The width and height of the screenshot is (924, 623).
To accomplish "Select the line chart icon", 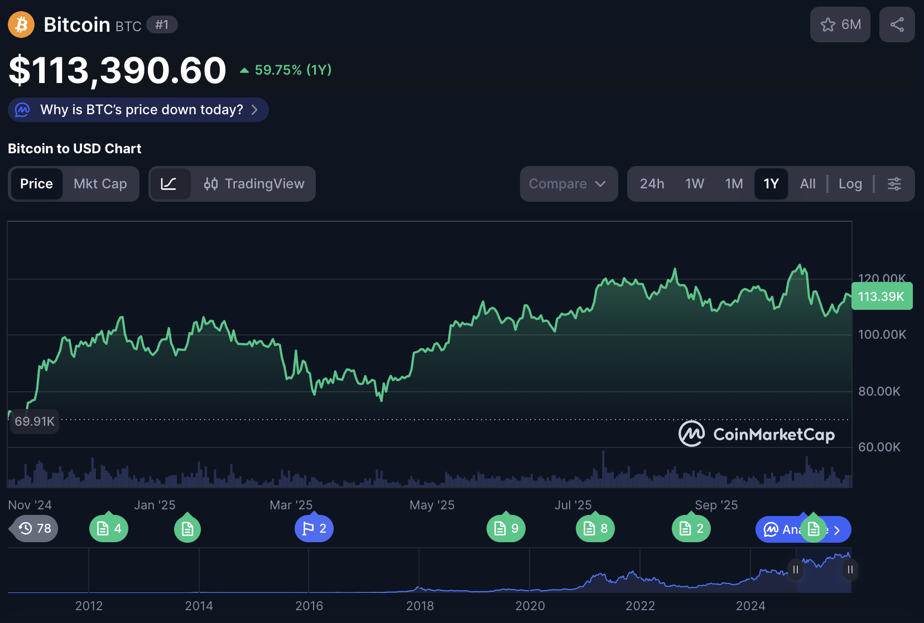I will pos(171,183).
